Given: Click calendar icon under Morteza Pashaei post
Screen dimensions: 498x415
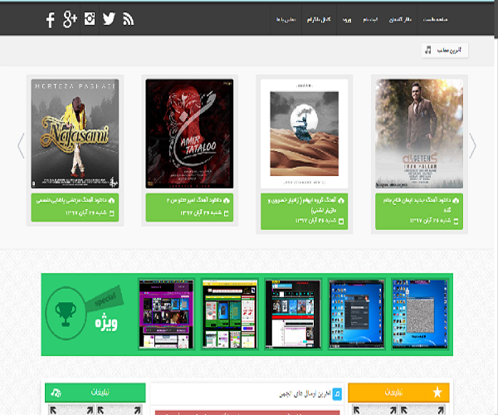Looking at the screenshot, I should (111, 213).
